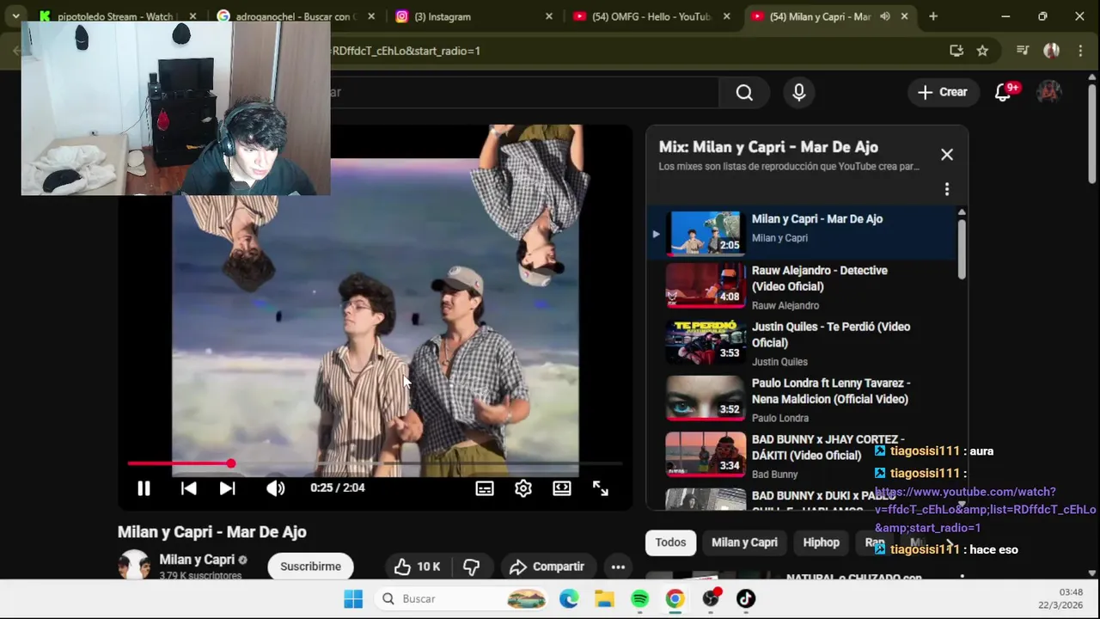Select the Hiphop filter chip
The image size is (1100, 619).
821,542
